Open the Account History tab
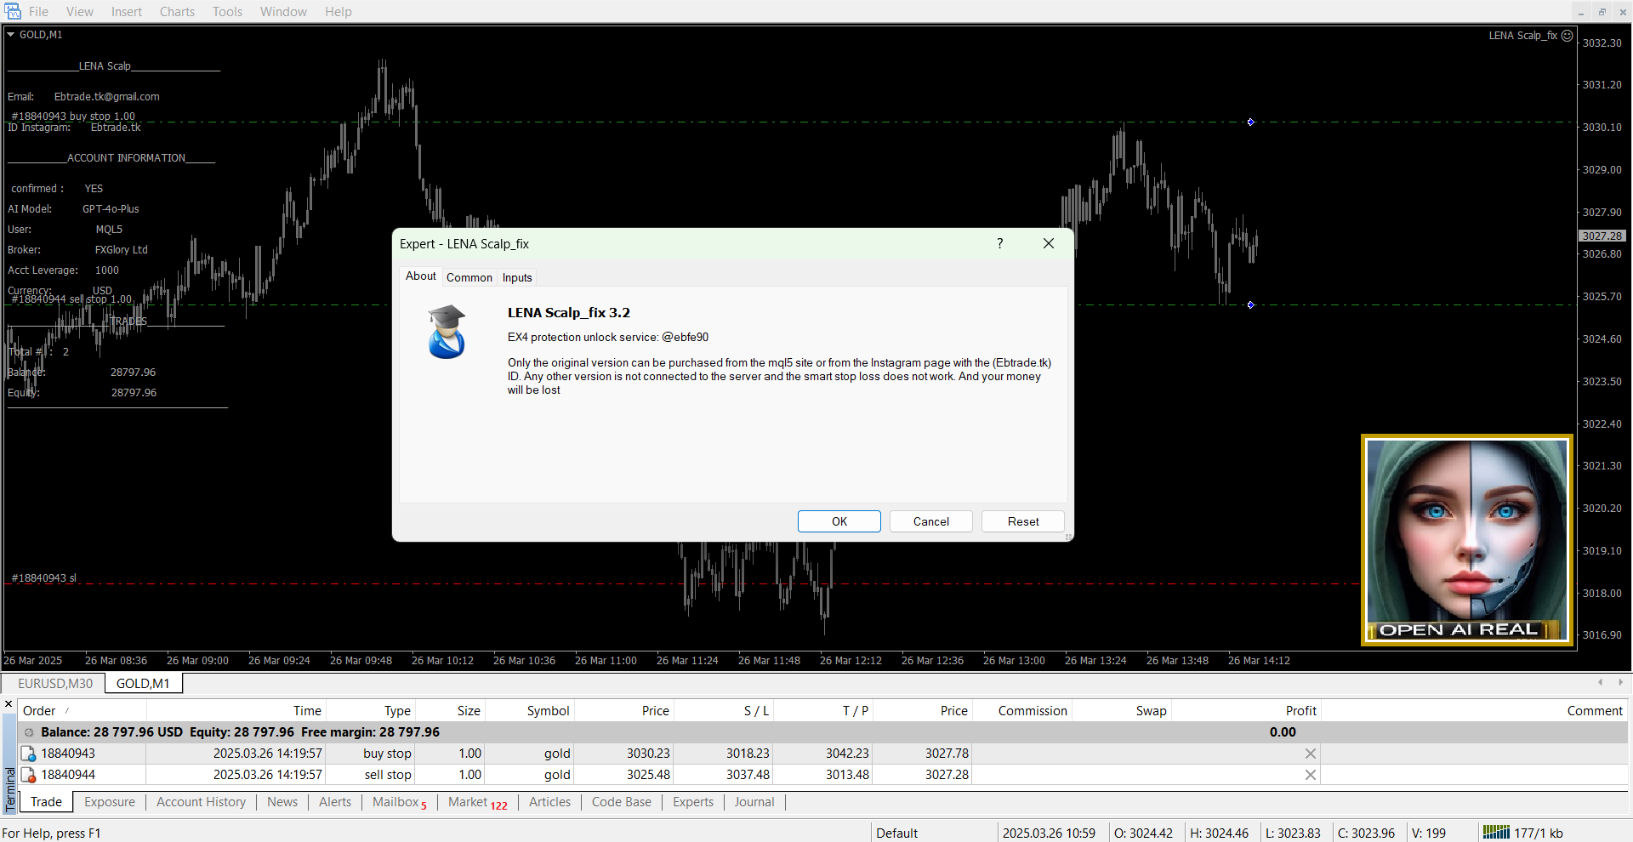The width and height of the screenshot is (1633, 842). (x=201, y=802)
